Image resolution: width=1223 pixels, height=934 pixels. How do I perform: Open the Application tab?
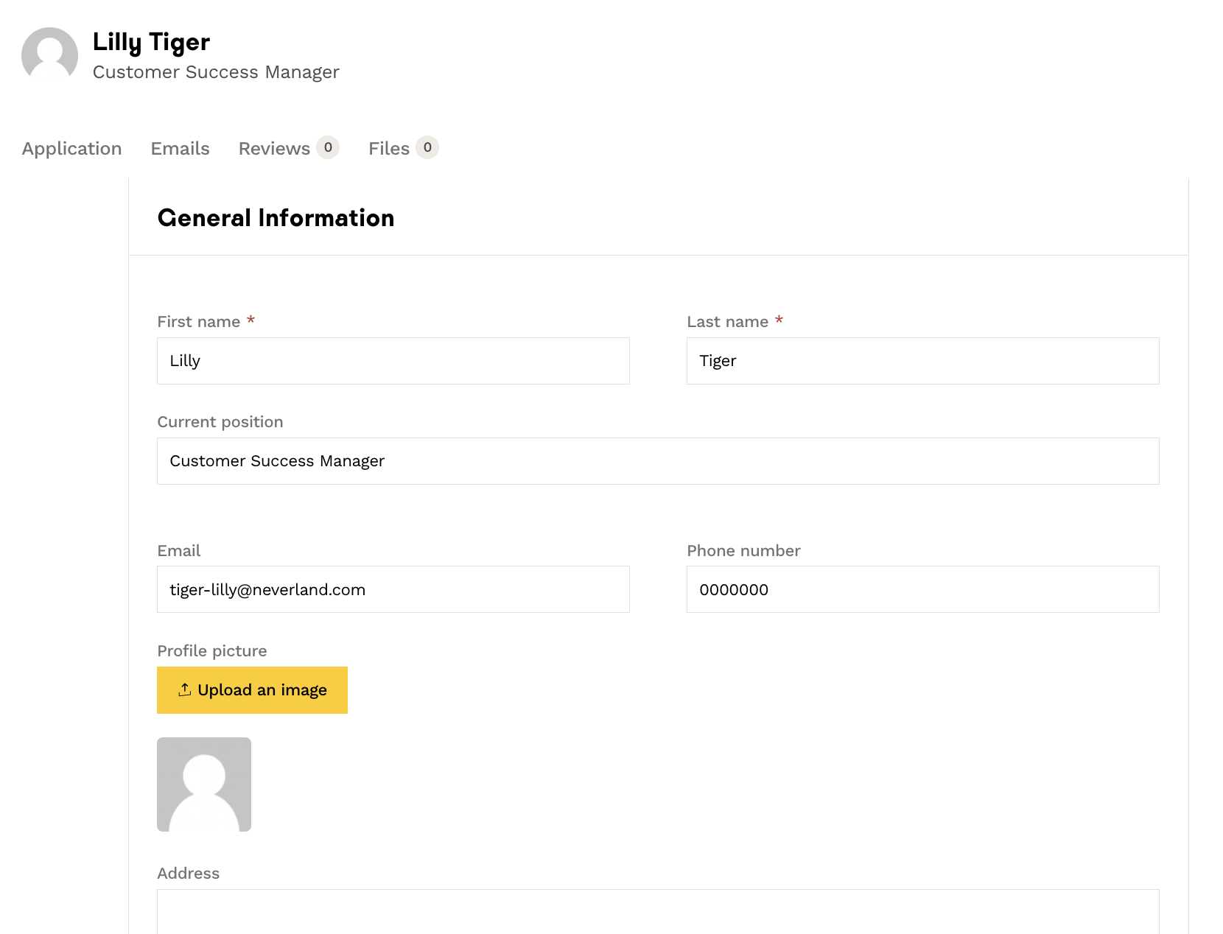[x=71, y=149]
